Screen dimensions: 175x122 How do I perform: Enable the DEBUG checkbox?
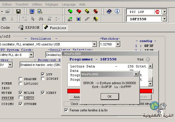20,97
